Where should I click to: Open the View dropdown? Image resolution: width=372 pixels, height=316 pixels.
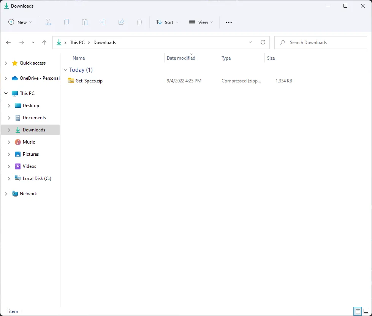pos(201,22)
